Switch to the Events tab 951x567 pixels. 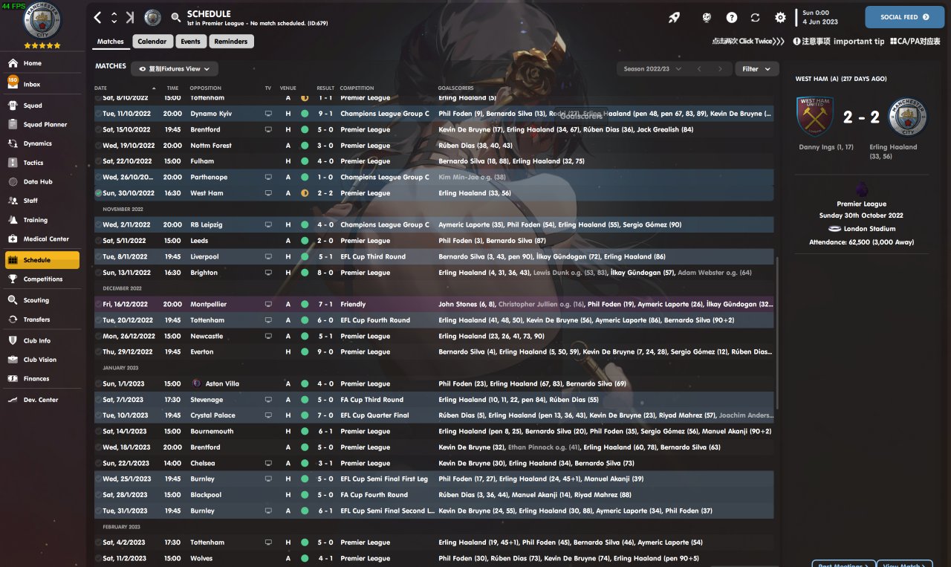190,42
